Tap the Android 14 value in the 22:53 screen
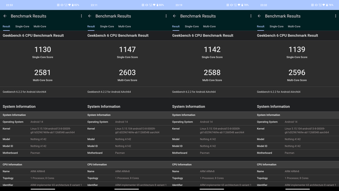Screen dimensions: 339x191 point(37,122)
